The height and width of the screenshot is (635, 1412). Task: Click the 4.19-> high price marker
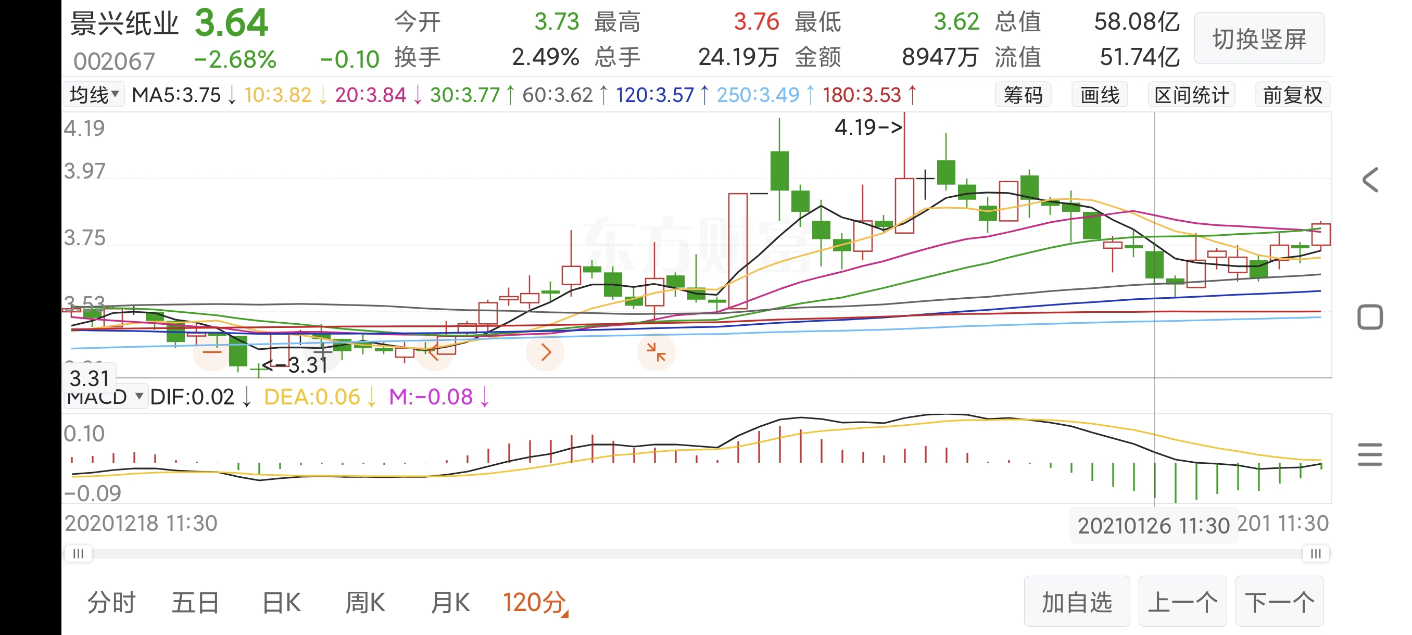pyautogui.click(x=868, y=127)
